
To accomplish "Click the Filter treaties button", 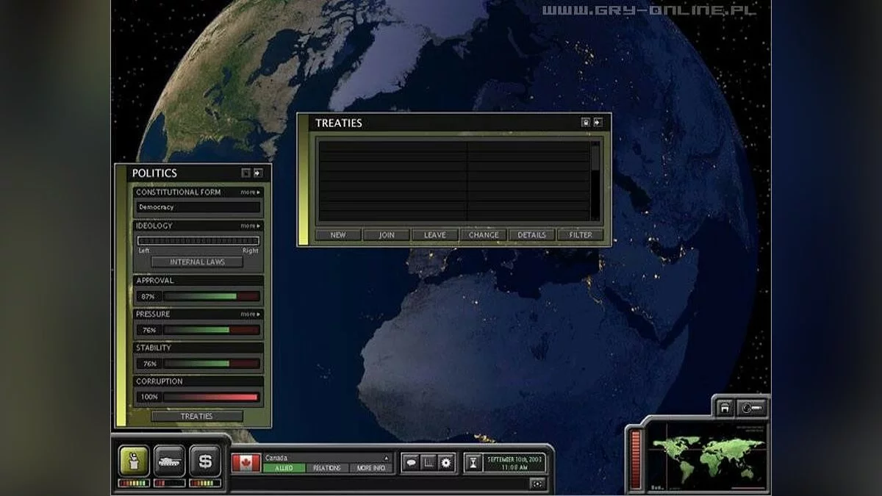I will (580, 235).
